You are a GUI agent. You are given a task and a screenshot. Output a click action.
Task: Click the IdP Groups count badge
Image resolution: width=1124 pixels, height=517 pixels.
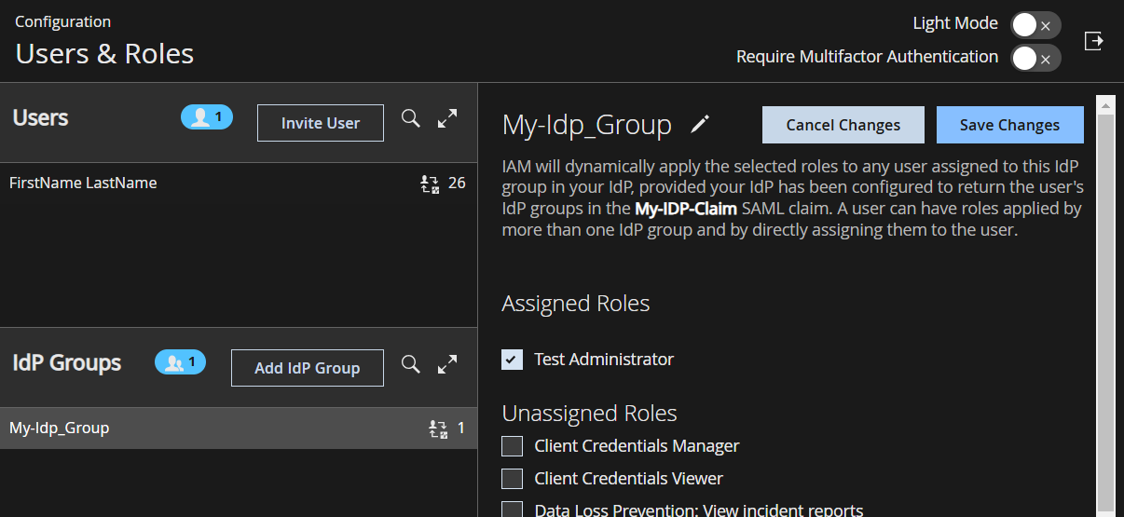(180, 362)
